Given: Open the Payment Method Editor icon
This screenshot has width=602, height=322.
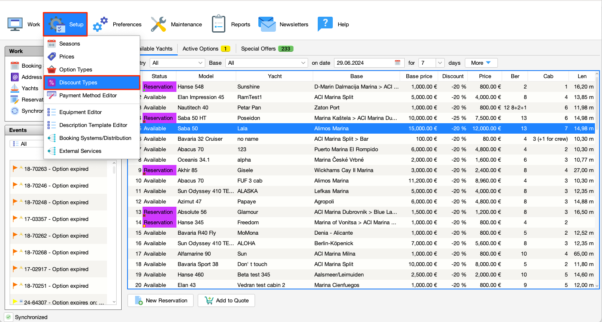Looking at the screenshot, I should coord(51,95).
